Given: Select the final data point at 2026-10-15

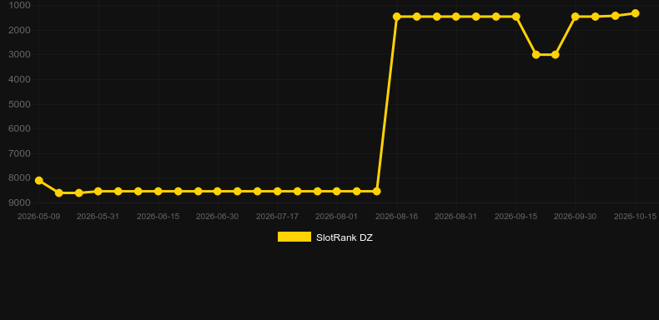Looking at the screenshot, I should (x=636, y=13).
